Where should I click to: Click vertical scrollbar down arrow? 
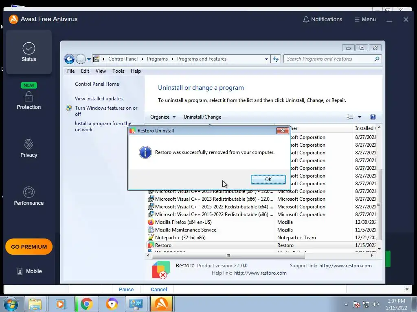[379, 249]
